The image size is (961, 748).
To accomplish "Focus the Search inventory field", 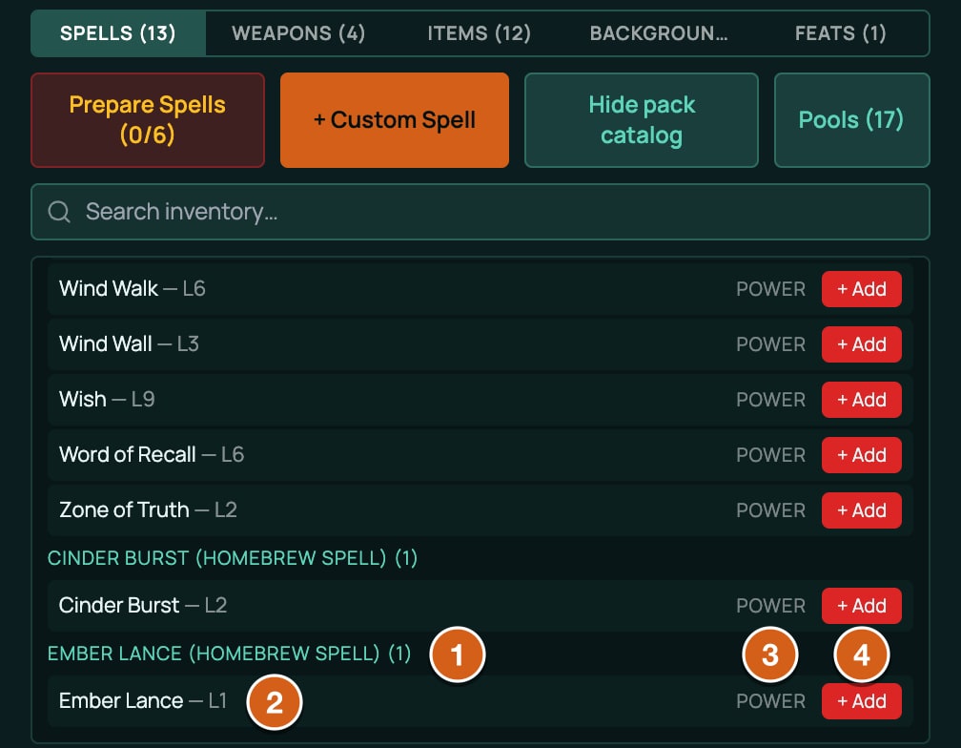I will tap(480, 212).
